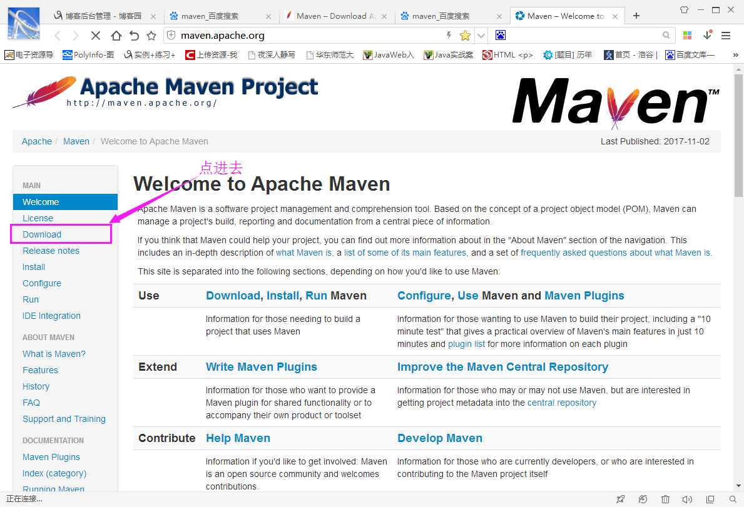The image size is (744, 507).
Task: Open the colorful apps grid icon
Action: [x=687, y=35]
